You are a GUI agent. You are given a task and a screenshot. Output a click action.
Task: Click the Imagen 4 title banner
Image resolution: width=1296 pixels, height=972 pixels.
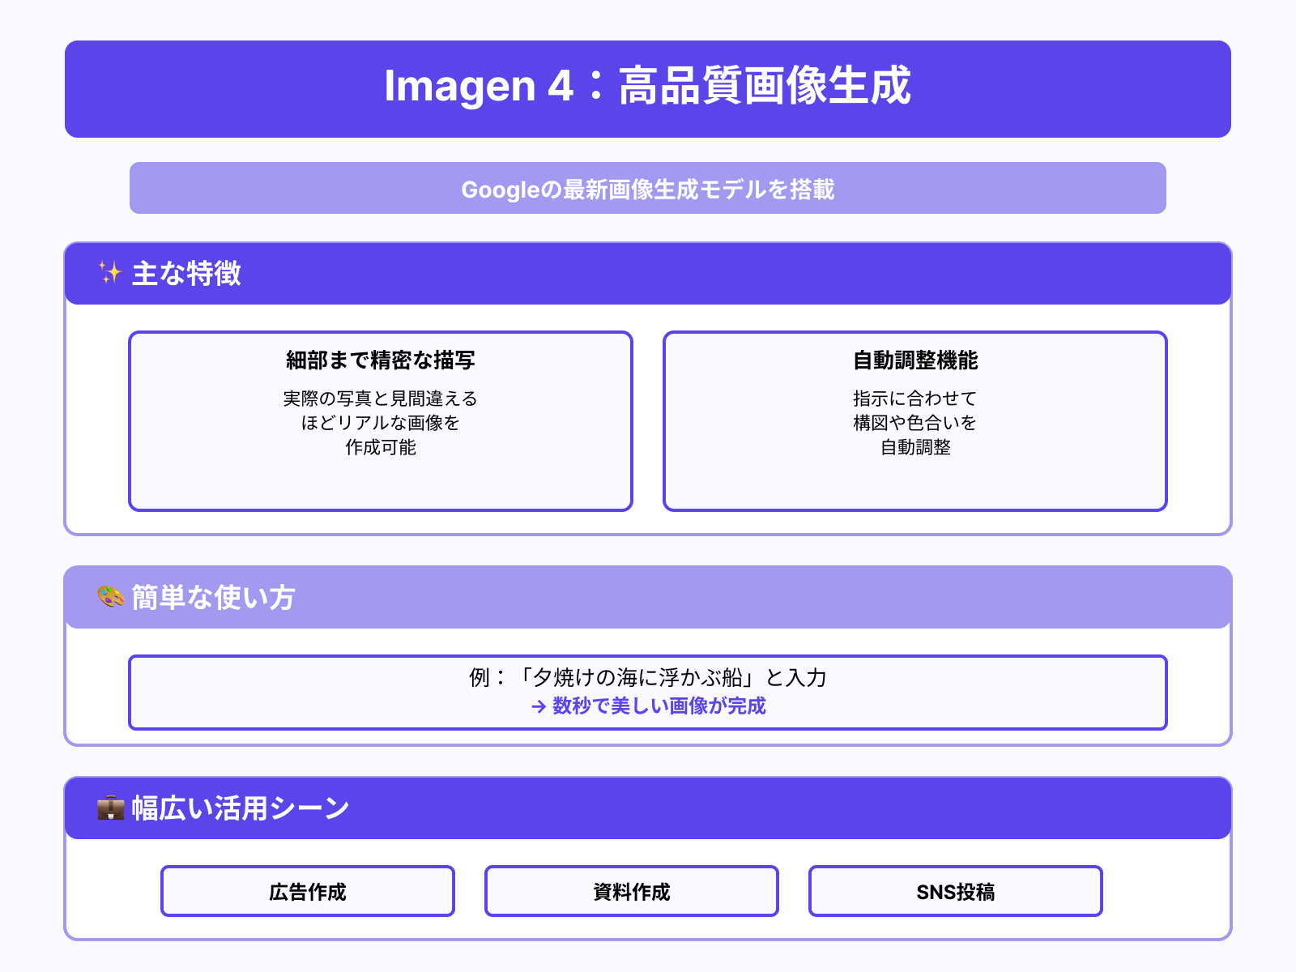tap(648, 89)
